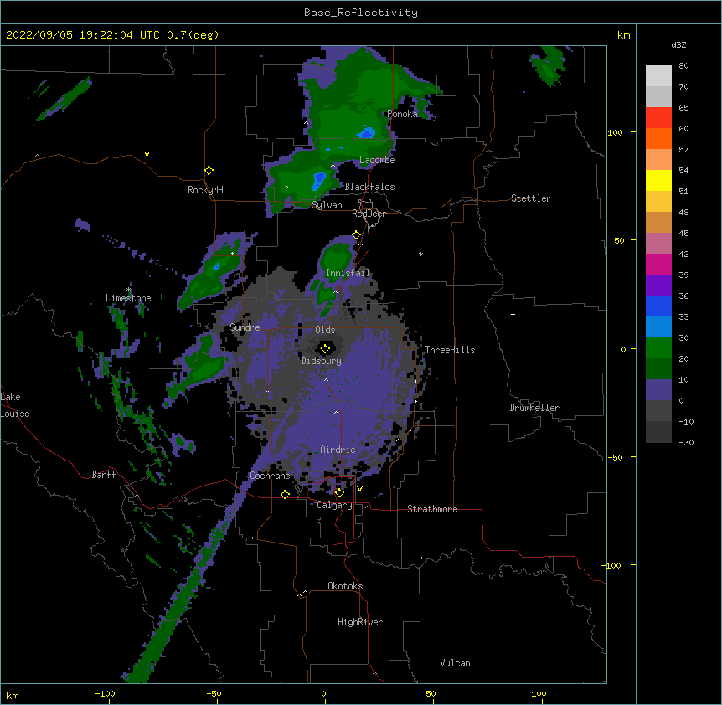Click the Blackfalds city label
Screen dimensions: 722x705
pos(369,187)
